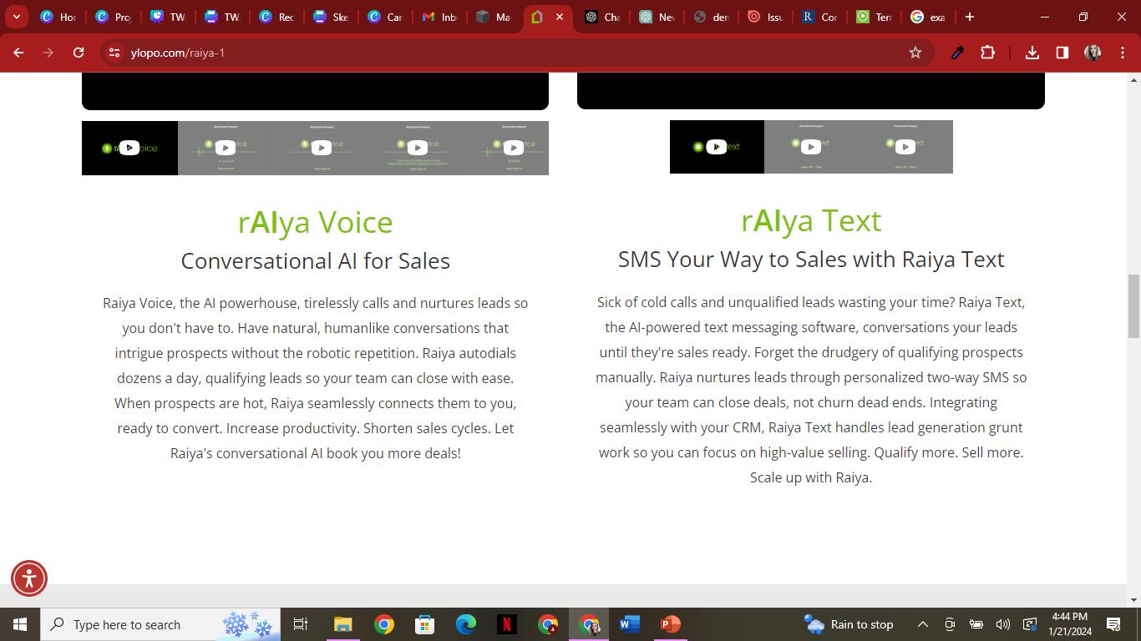Image resolution: width=1141 pixels, height=641 pixels.
Task: Open PowerPoint from the taskbar
Action: (670, 624)
